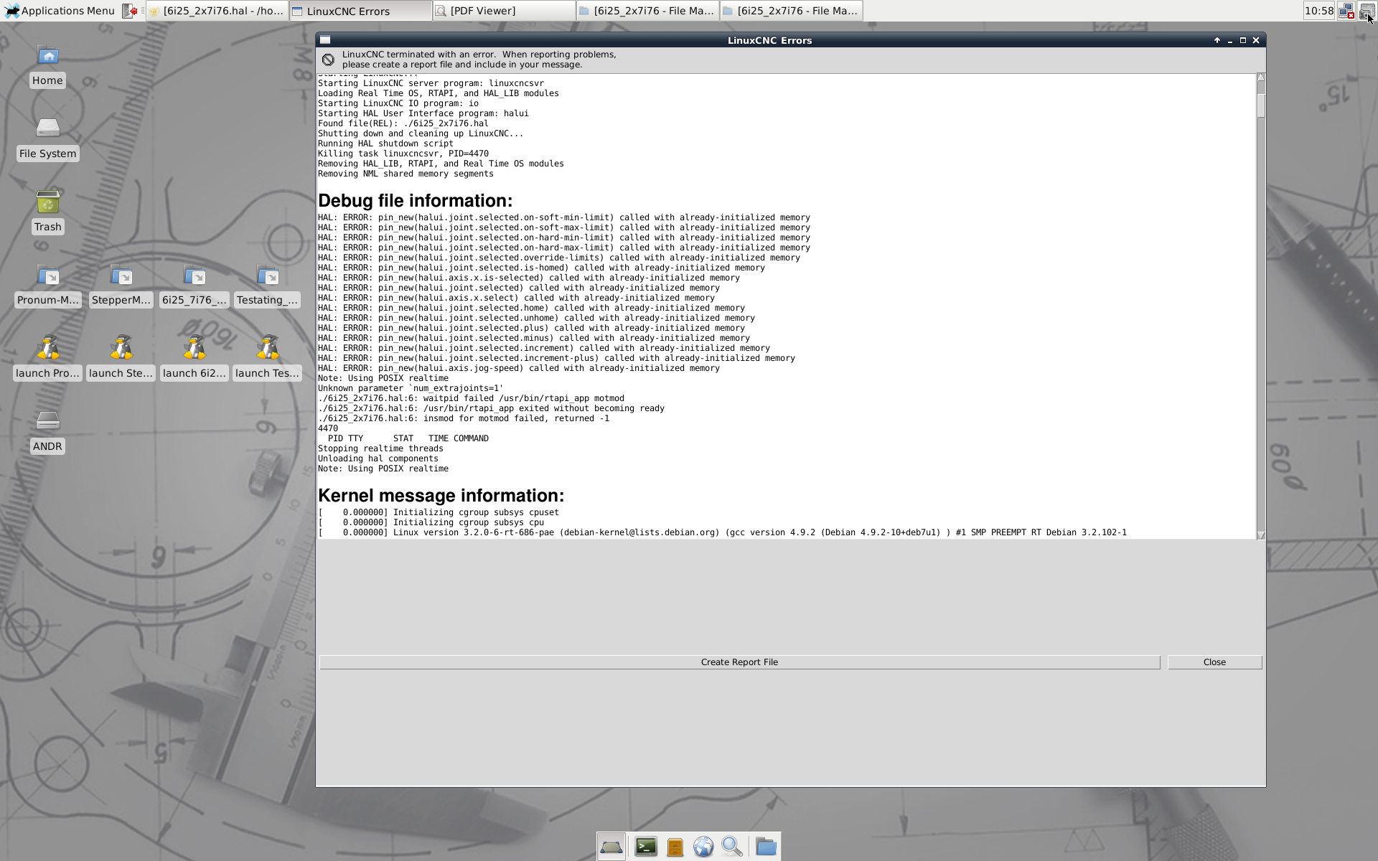
Task: Open the Trash desktop icon
Action: coord(47,202)
